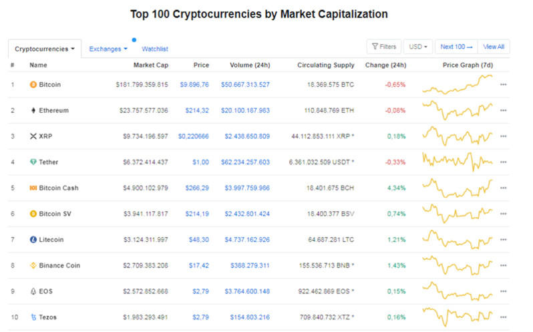Switch to the Watchlist tab
This screenshot has width=533, height=332.
pyautogui.click(x=155, y=49)
